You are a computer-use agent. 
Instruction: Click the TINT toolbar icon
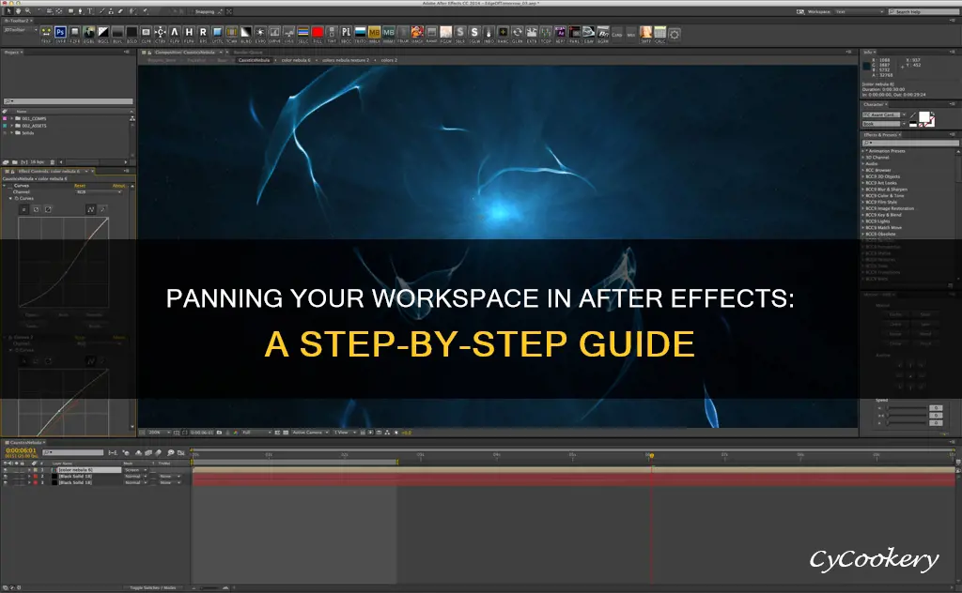point(332,32)
